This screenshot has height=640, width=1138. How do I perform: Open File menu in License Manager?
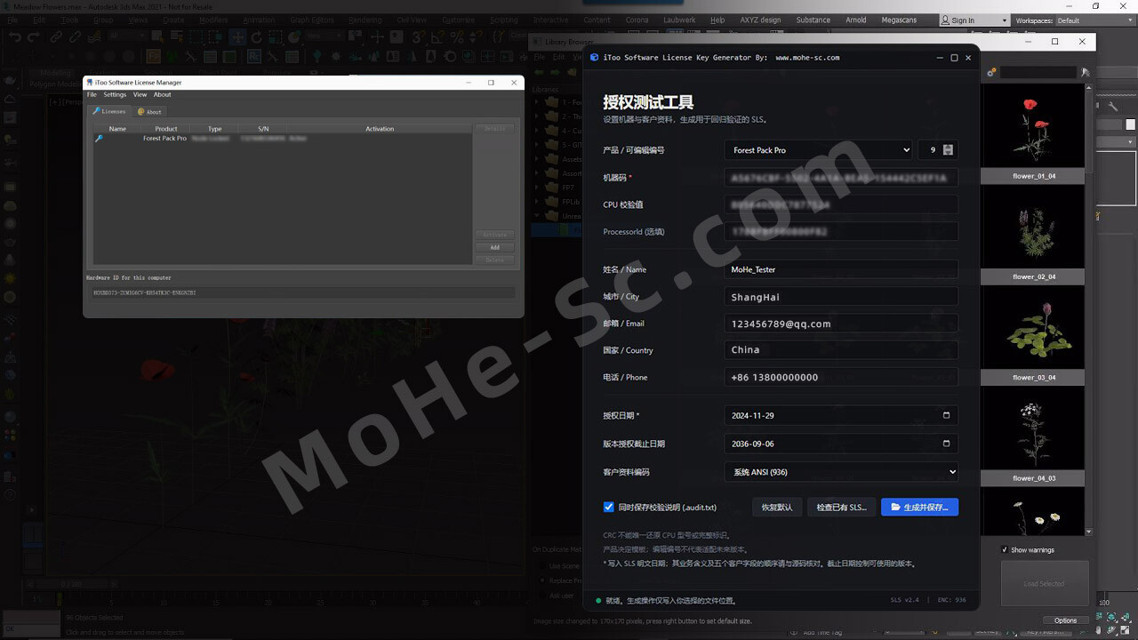[x=92, y=94]
